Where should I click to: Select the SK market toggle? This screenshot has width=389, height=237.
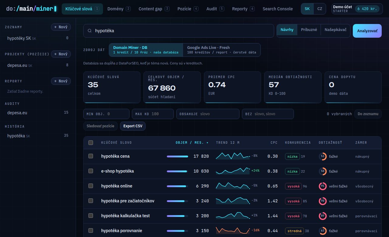[x=307, y=9]
